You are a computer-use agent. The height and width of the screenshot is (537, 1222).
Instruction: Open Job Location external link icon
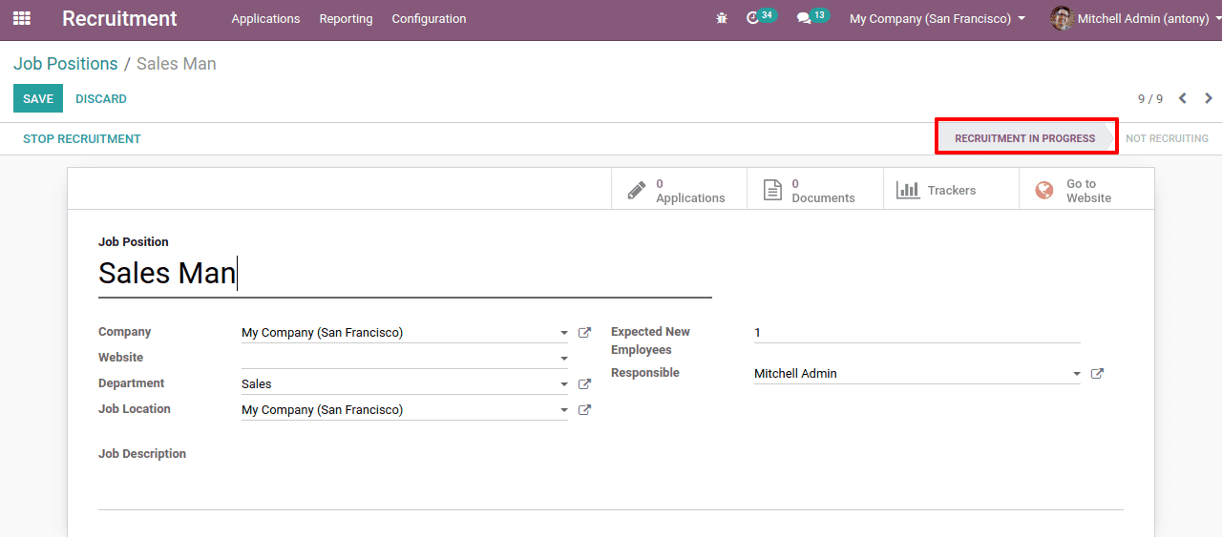click(585, 410)
